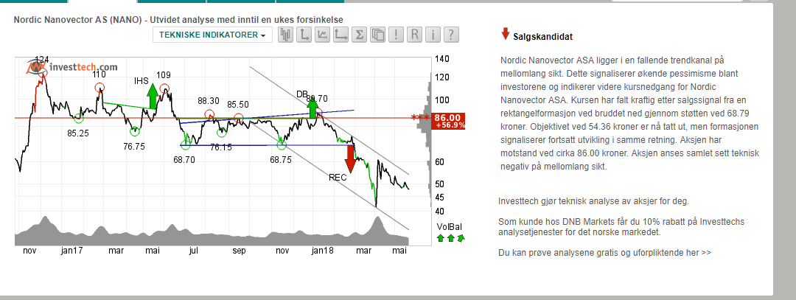Click the 88.30 resistance label
The width and height of the screenshot is (796, 300).
[208, 101]
